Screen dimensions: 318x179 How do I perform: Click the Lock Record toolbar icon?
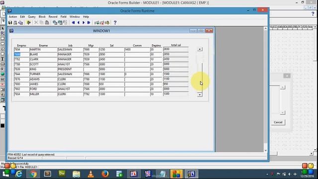[x=107, y=22]
